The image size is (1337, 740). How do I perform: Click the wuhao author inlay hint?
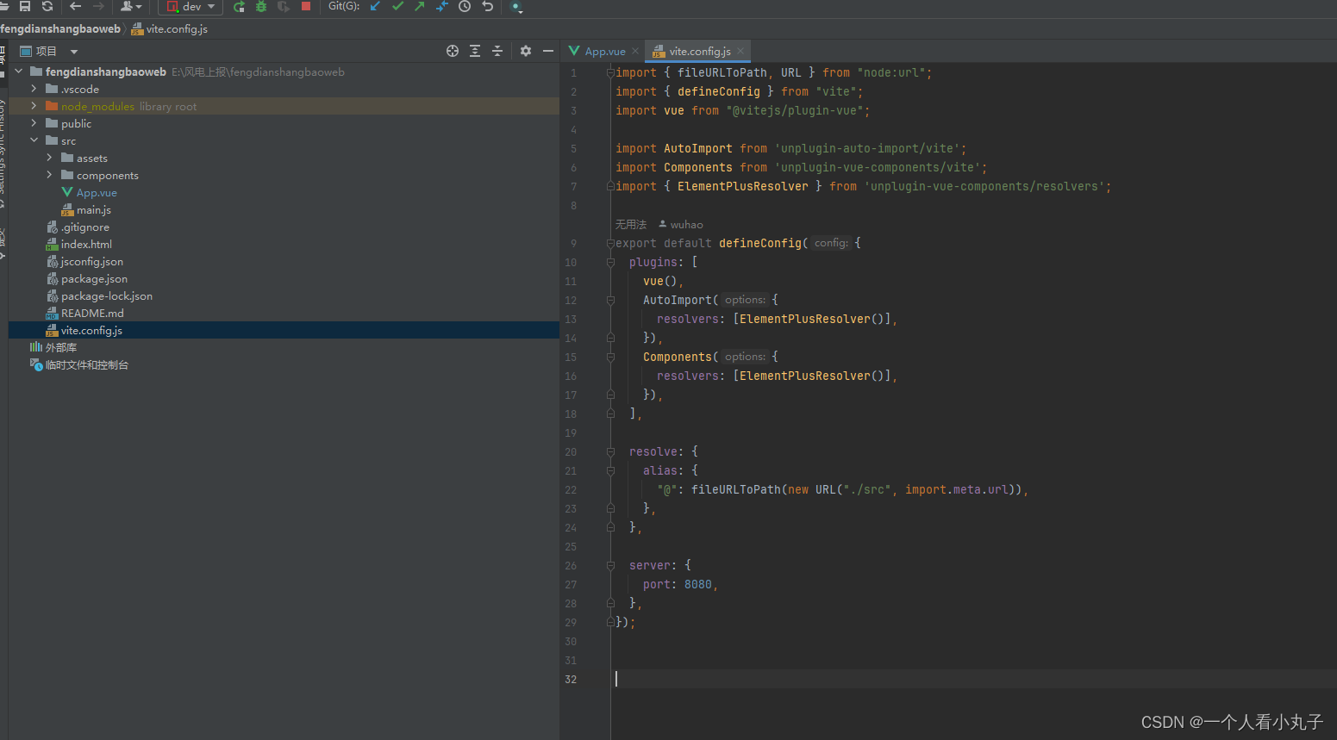click(x=681, y=224)
